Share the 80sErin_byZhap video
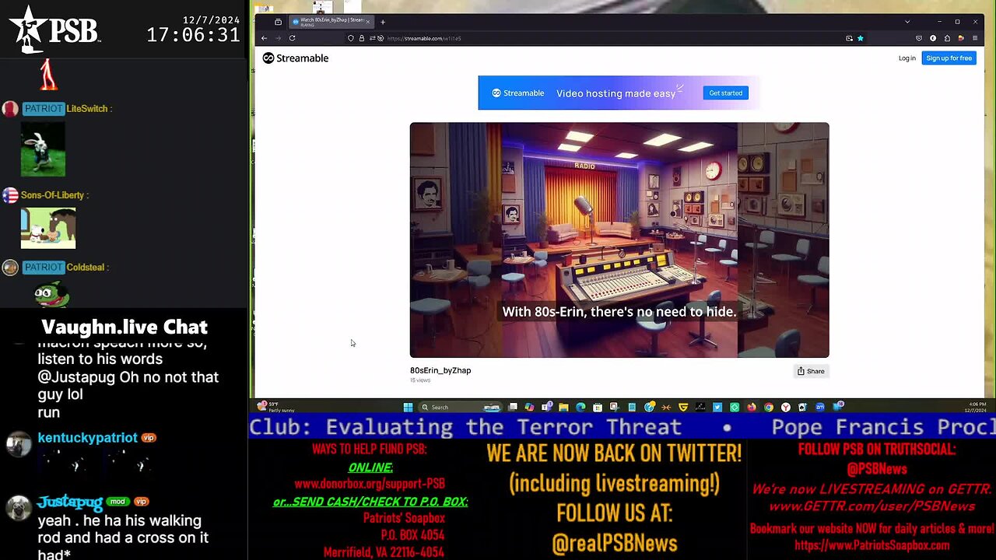 tap(811, 371)
